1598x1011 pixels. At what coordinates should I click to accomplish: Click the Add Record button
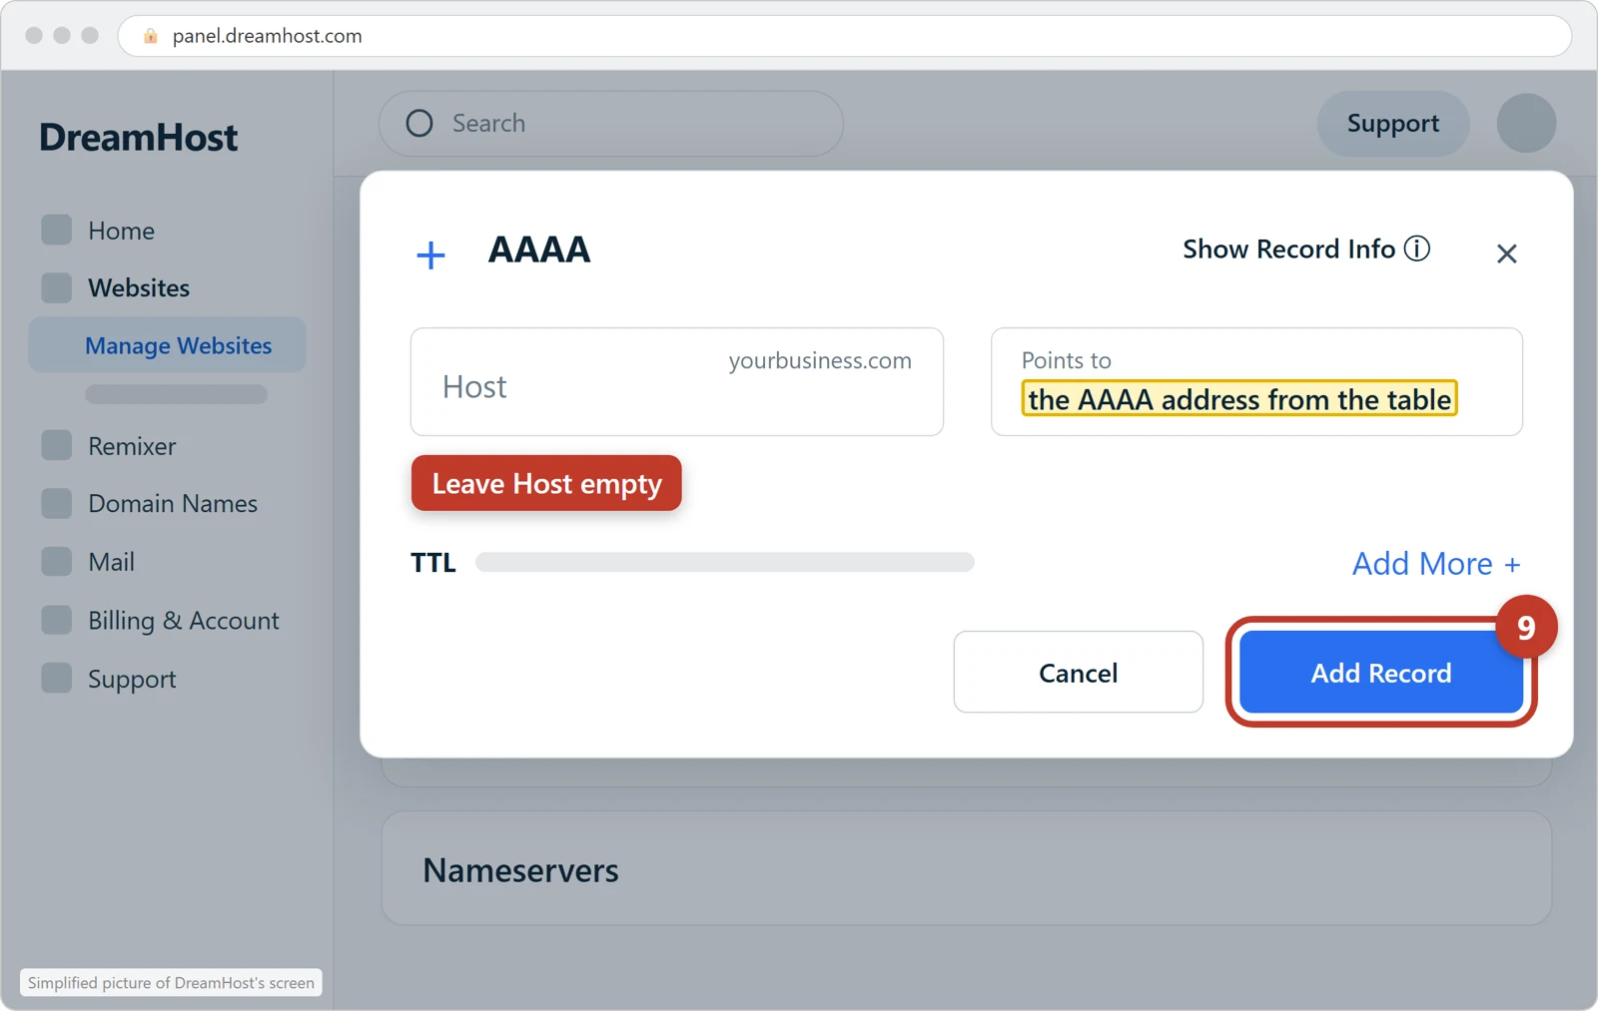click(1380, 673)
